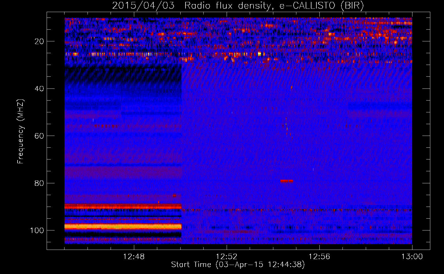Viewport: 444px width, 274px height.
Task: Click the '100' frequency tick label
Action: click(x=37, y=230)
